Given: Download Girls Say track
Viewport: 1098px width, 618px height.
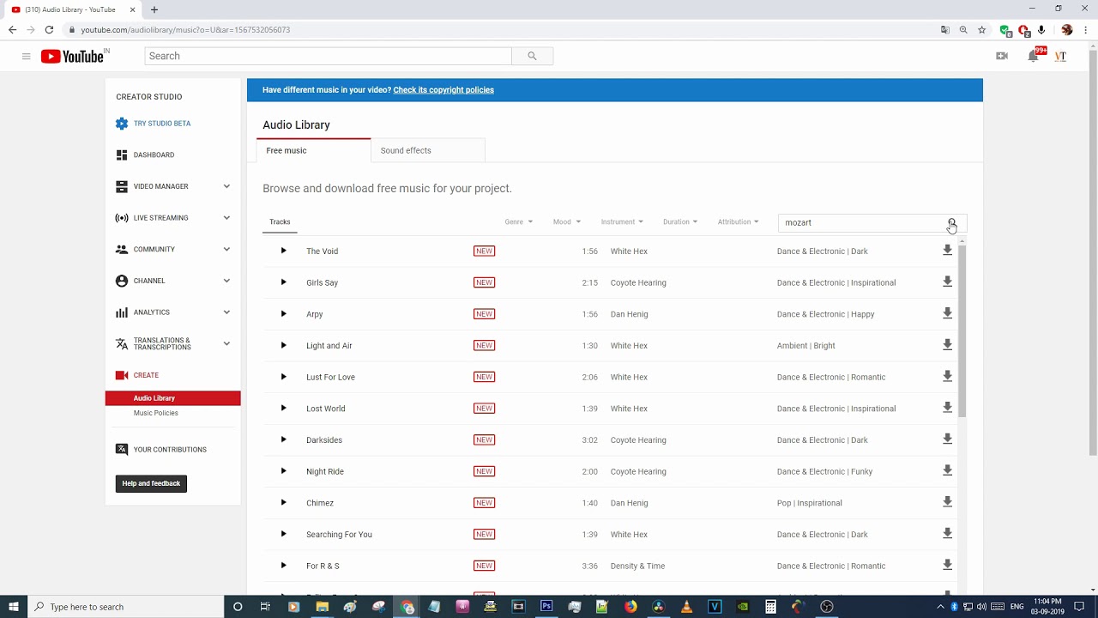Looking at the screenshot, I should [947, 282].
